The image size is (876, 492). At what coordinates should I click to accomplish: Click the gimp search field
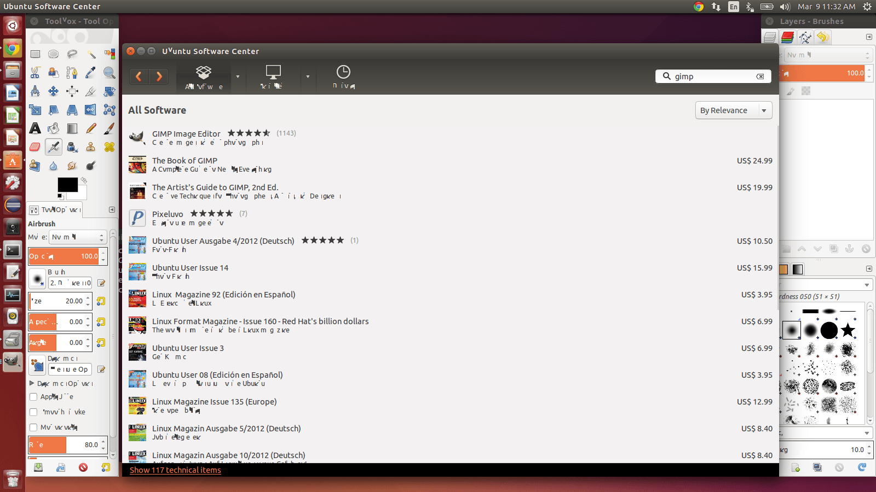712,77
